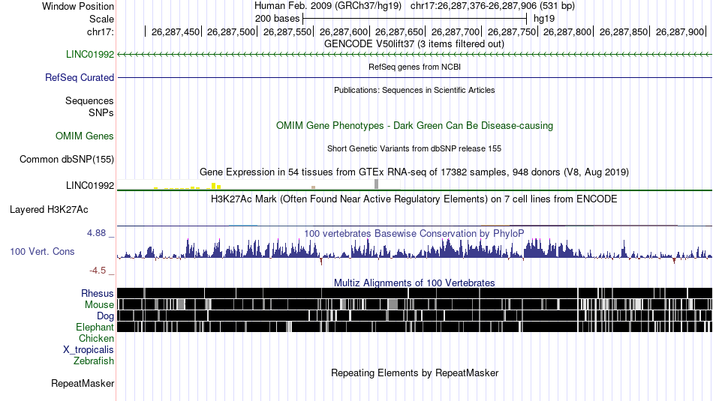Click RefSeq genes from NCBI title
The height and width of the screenshot is (401, 713).
[x=415, y=67]
